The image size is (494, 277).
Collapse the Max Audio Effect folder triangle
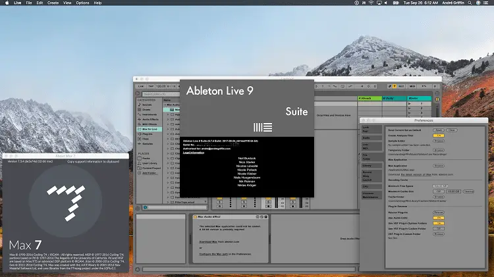pos(165,105)
